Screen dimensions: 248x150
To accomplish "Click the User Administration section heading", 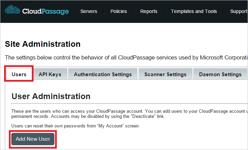I will [51, 96].
